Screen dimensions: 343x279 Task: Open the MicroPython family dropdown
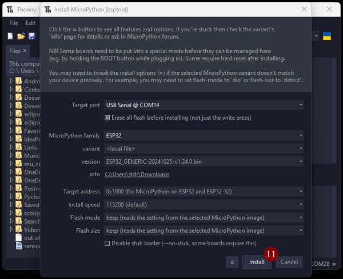coord(204,135)
